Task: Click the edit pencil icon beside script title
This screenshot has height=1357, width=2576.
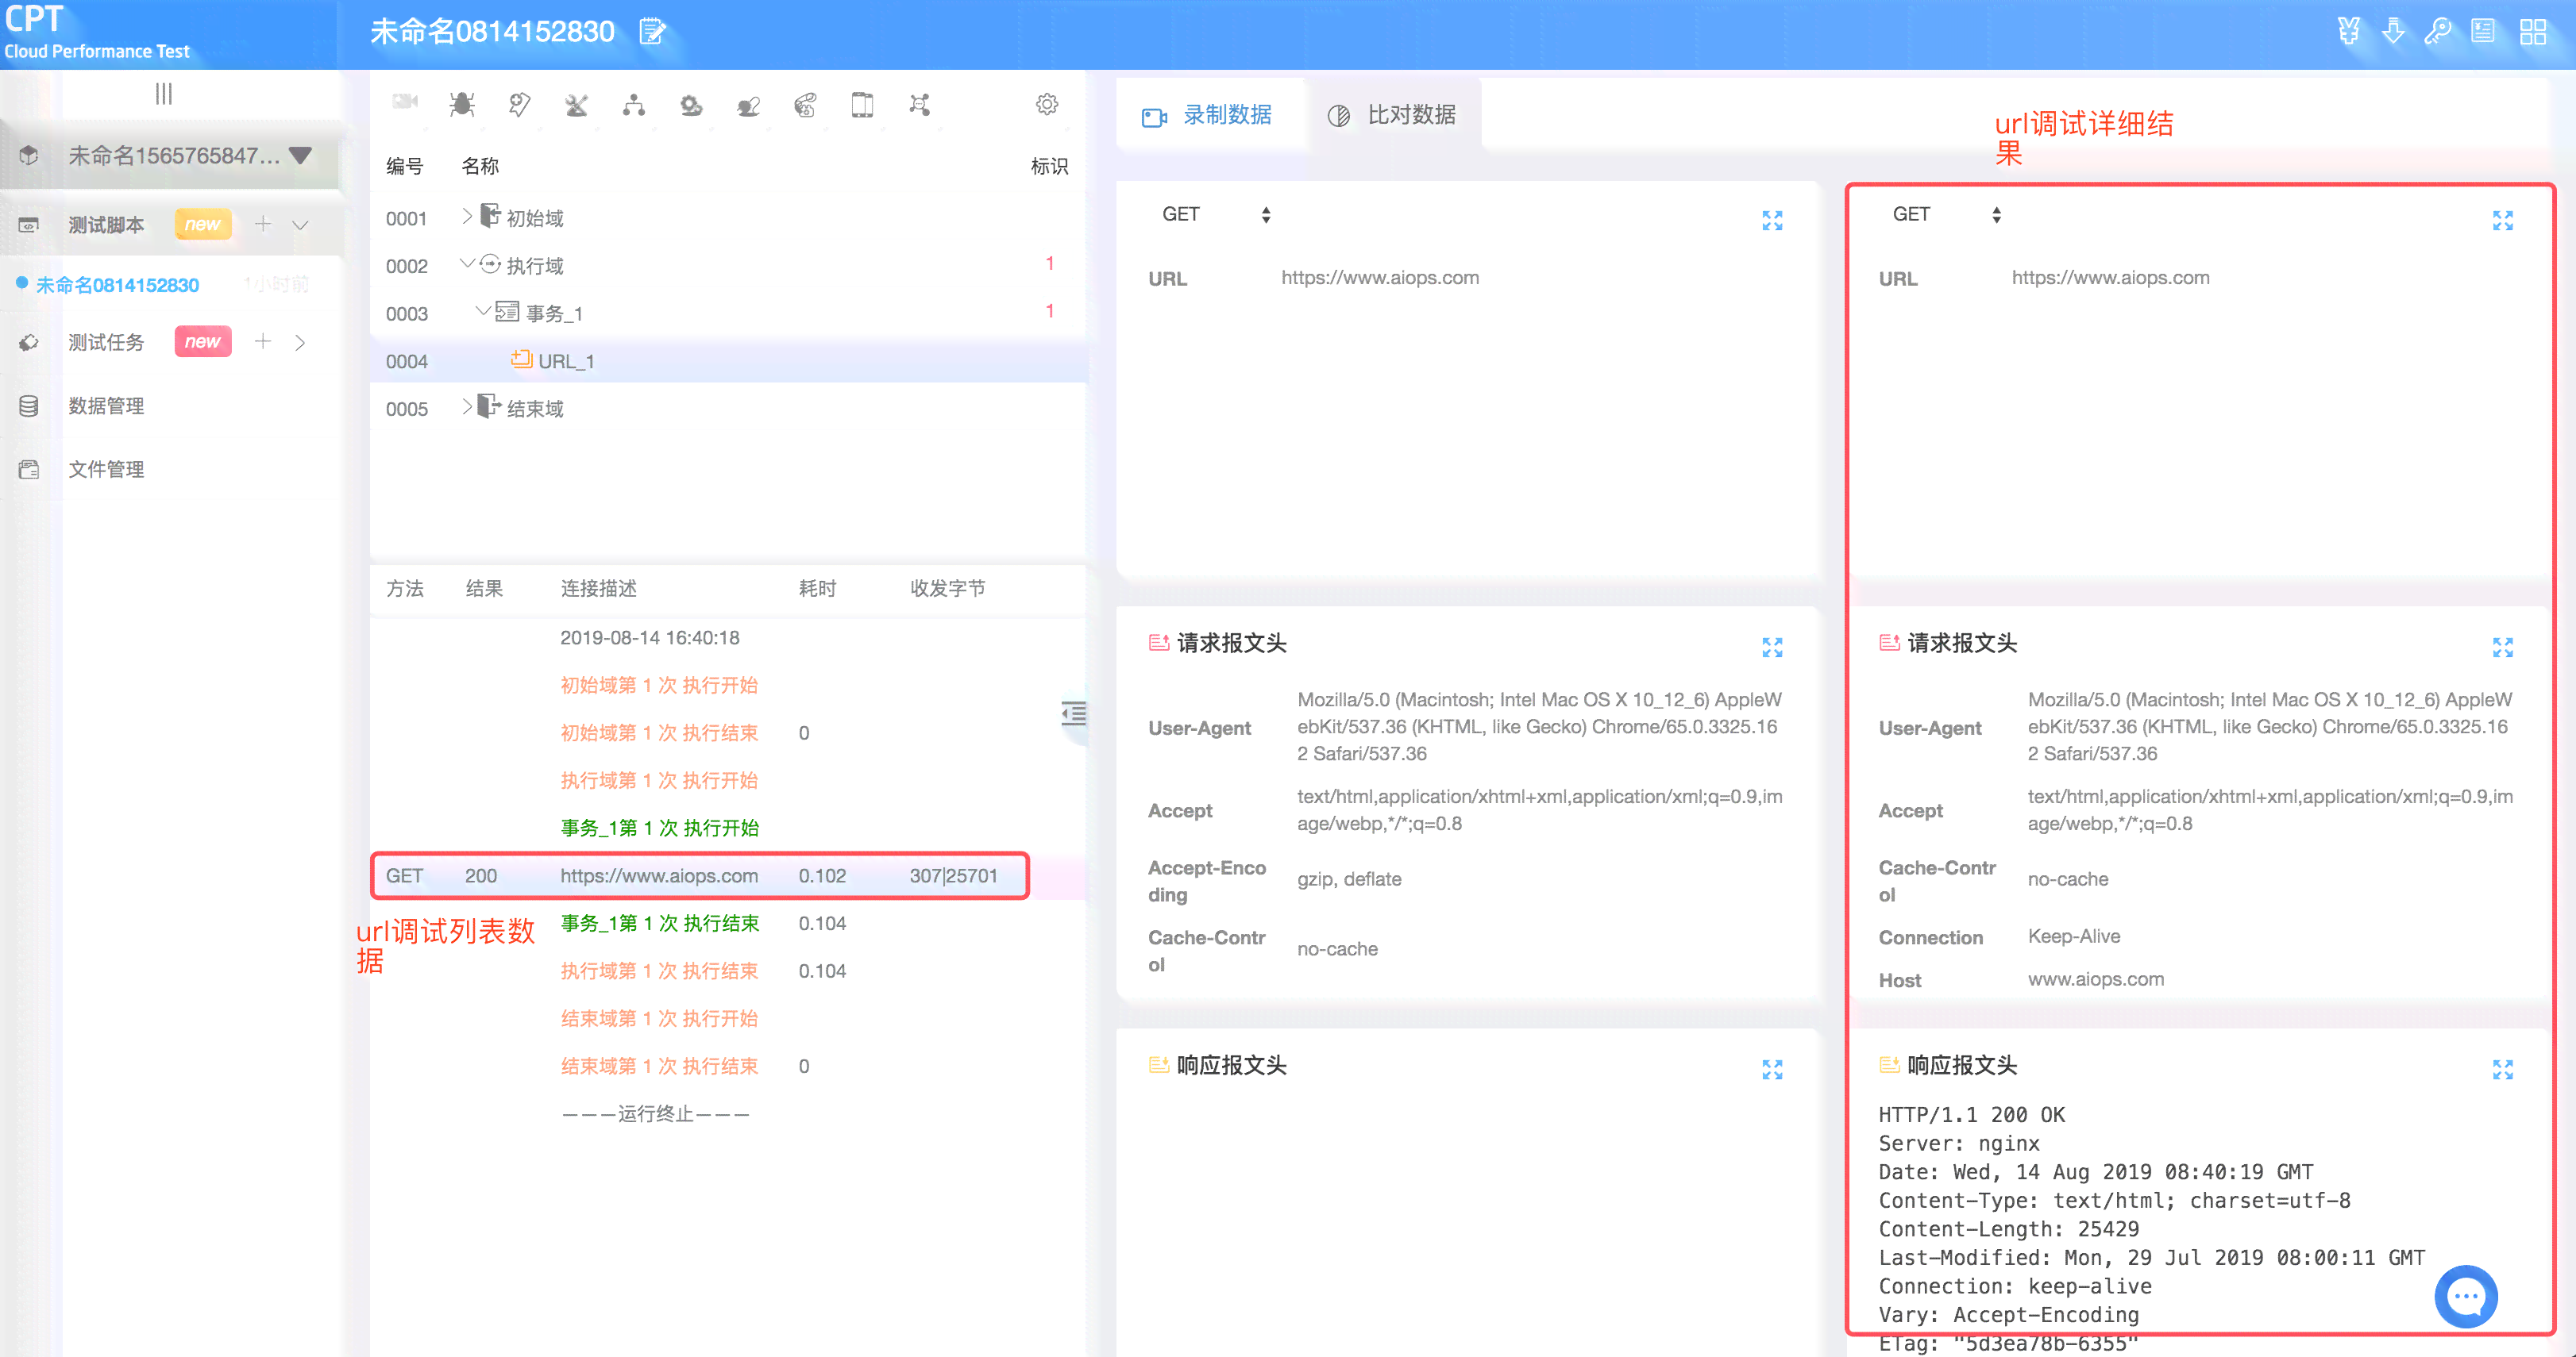Action: [x=653, y=31]
